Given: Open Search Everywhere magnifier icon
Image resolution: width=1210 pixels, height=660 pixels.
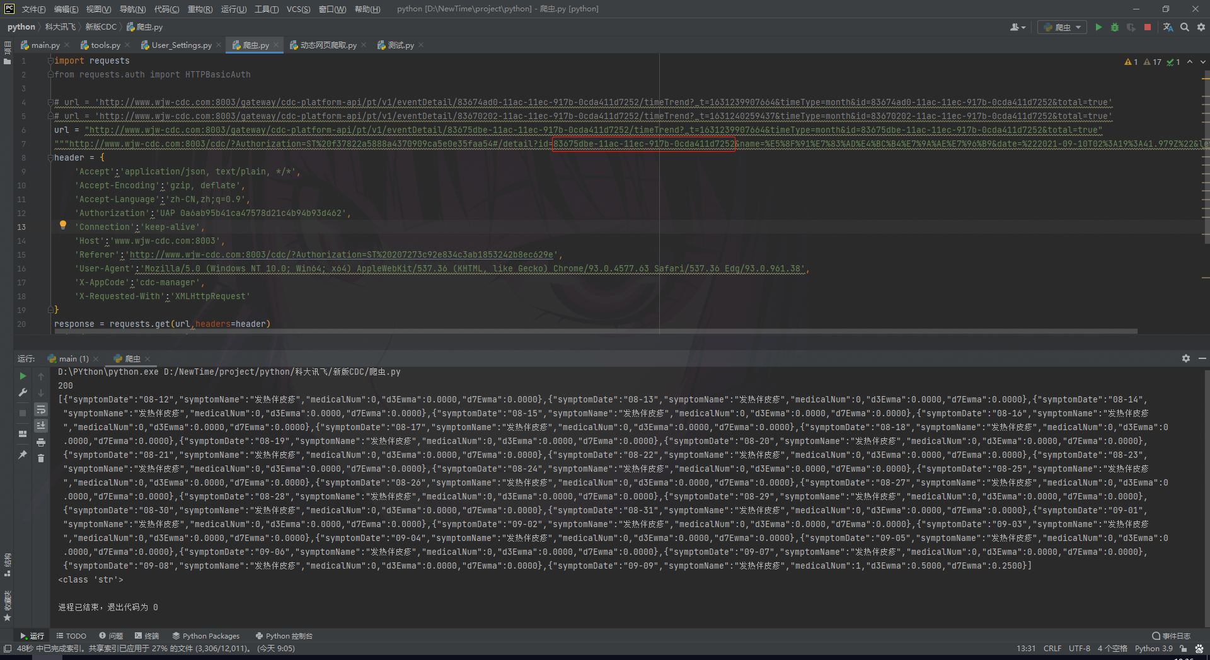Looking at the screenshot, I should pos(1185,27).
